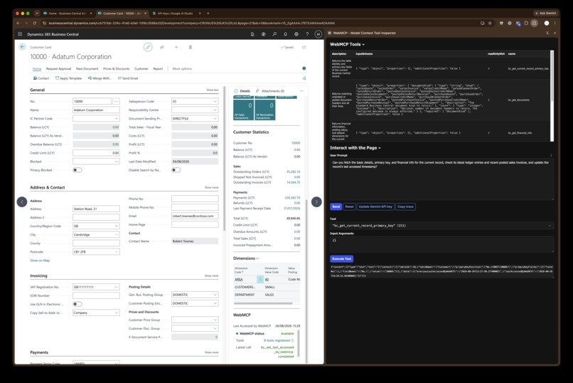Collapse the Dimensions section chevron

(x=257, y=258)
